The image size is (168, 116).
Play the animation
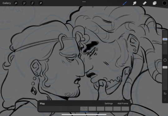[x=42, y=104]
